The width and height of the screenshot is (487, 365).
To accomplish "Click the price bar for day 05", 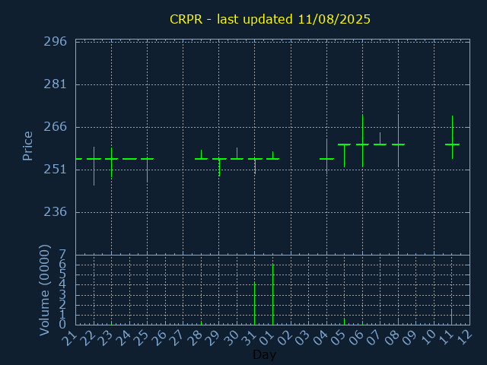I will coord(345,155).
